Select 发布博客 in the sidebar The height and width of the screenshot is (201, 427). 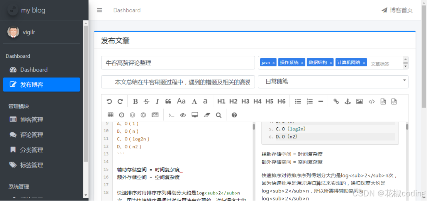(41, 84)
